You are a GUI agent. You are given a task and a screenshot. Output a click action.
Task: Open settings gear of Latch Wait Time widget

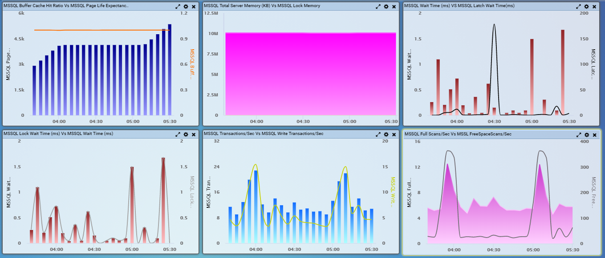[x=586, y=7]
